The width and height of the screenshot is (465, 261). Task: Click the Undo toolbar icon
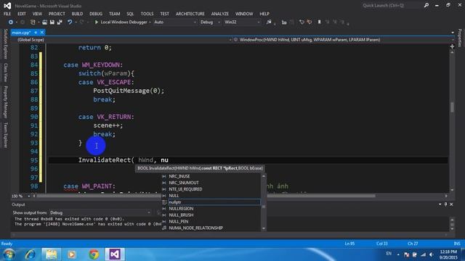(x=70, y=22)
